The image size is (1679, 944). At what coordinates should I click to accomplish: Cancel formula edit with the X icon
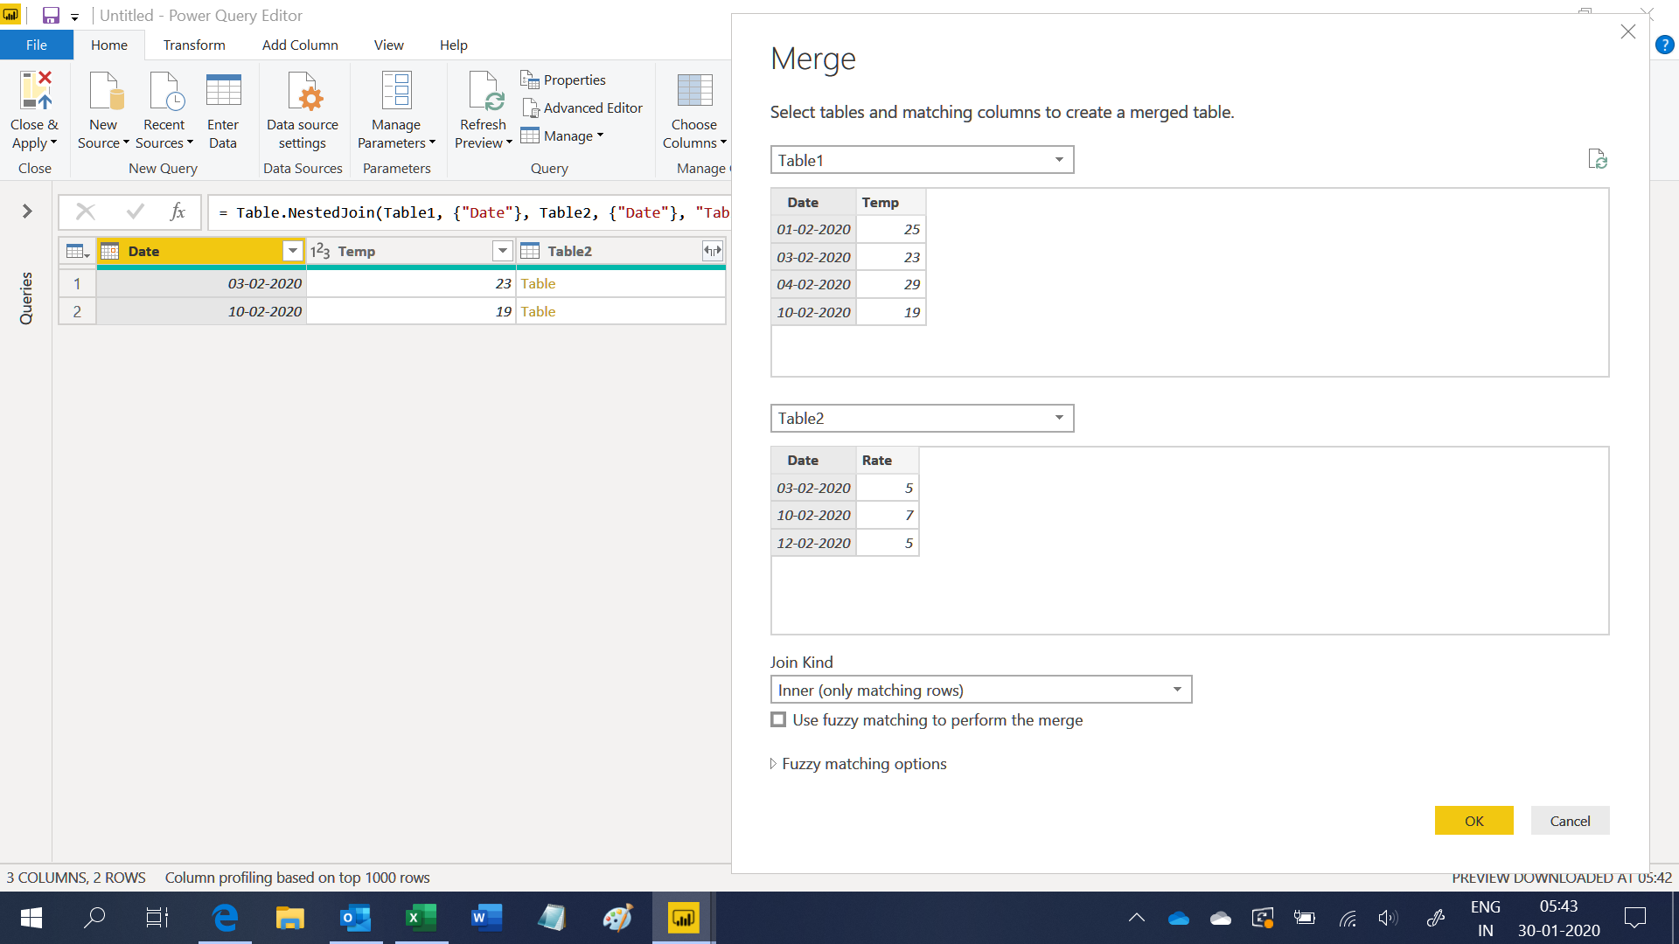(86, 212)
